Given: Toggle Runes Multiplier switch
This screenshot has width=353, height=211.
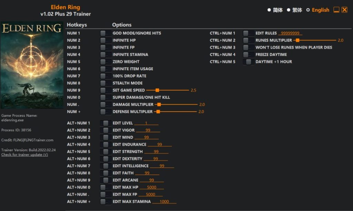Looking at the screenshot, I should coord(248,41).
